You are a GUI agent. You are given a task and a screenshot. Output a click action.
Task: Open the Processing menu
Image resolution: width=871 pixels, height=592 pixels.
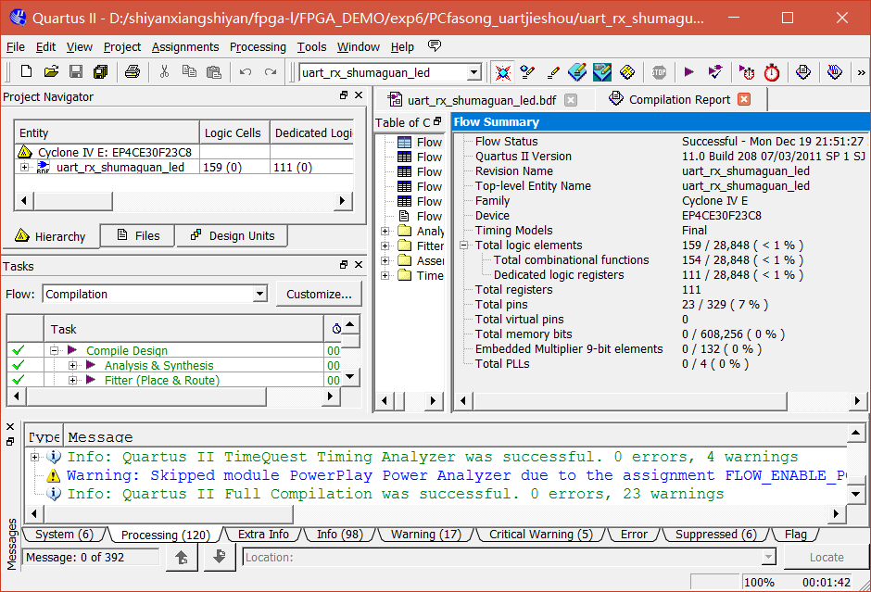258,46
